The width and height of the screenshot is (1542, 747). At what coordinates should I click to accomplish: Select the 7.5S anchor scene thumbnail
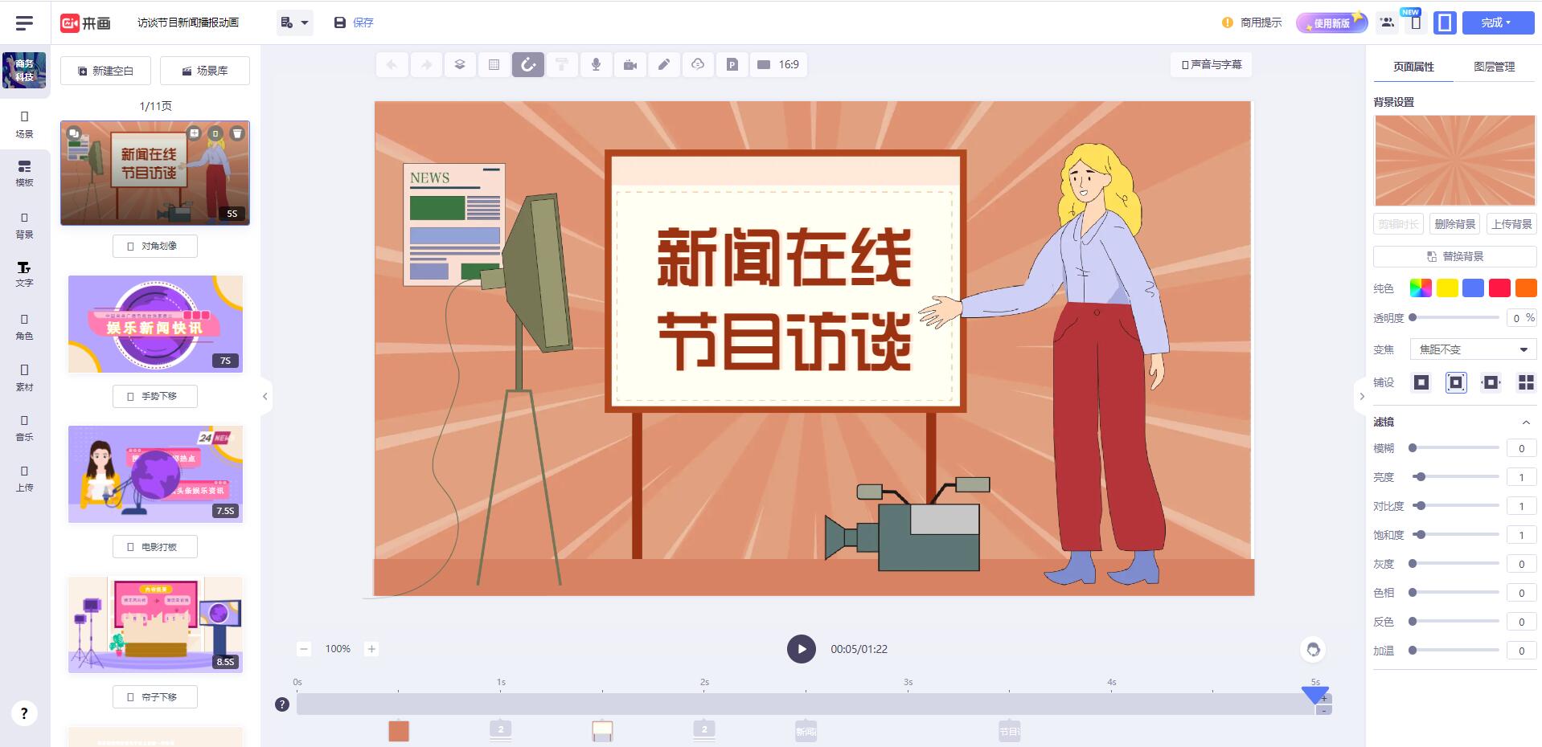point(155,474)
